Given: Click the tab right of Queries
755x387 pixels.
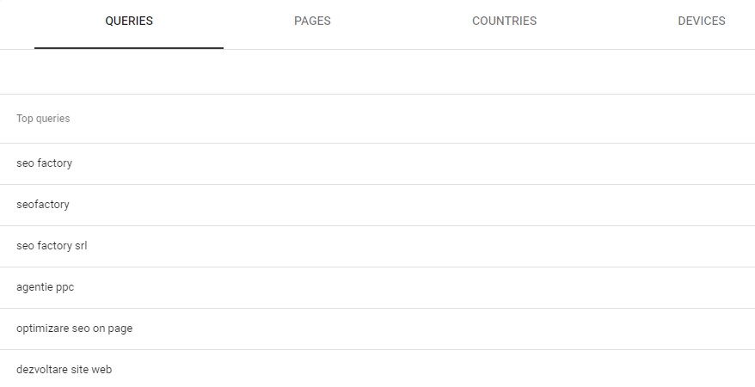Looking at the screenshot, I should tap(312, 21).
